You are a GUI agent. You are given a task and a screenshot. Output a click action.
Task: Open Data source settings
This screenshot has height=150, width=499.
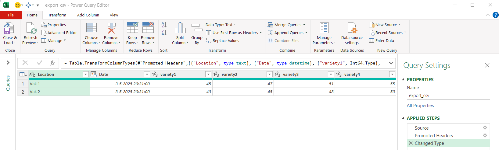point(352,33)
